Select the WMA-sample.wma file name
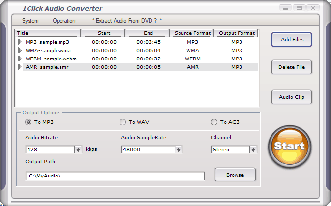Viewport: 331px width, 206px height. point(48,51)
